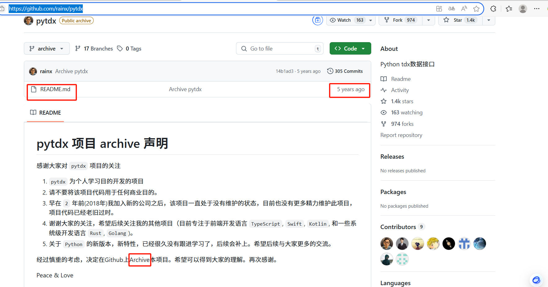Open the Contributors 9 heading link
Viewport: 548px width, 287px height.
pyautogui.click(x=402, y=227)
